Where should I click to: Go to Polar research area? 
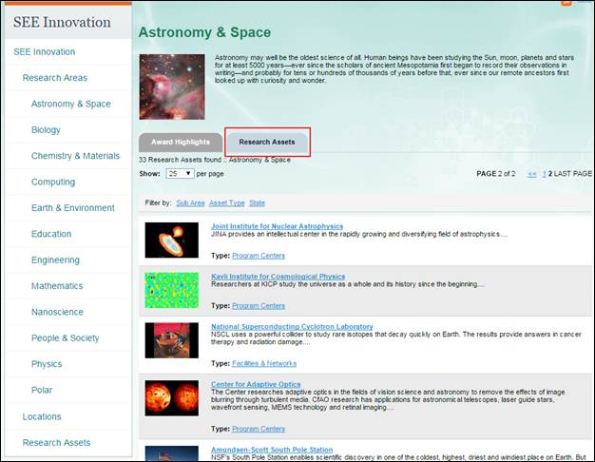pyautogui.click(x=42, y=390)
